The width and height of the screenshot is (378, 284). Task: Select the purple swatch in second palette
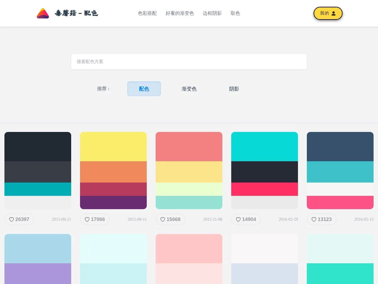pos(113,202)
